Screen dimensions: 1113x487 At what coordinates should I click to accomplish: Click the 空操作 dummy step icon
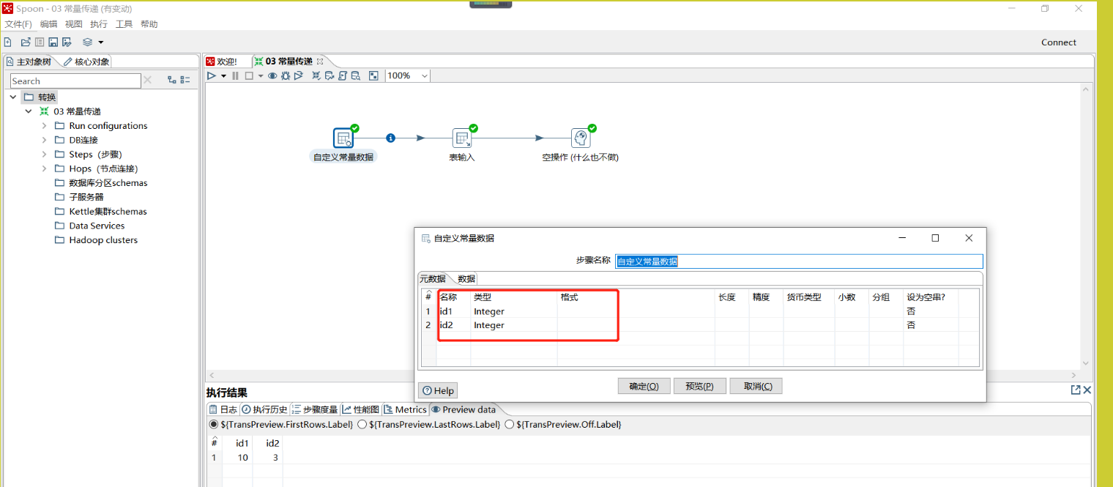[580, 138]
